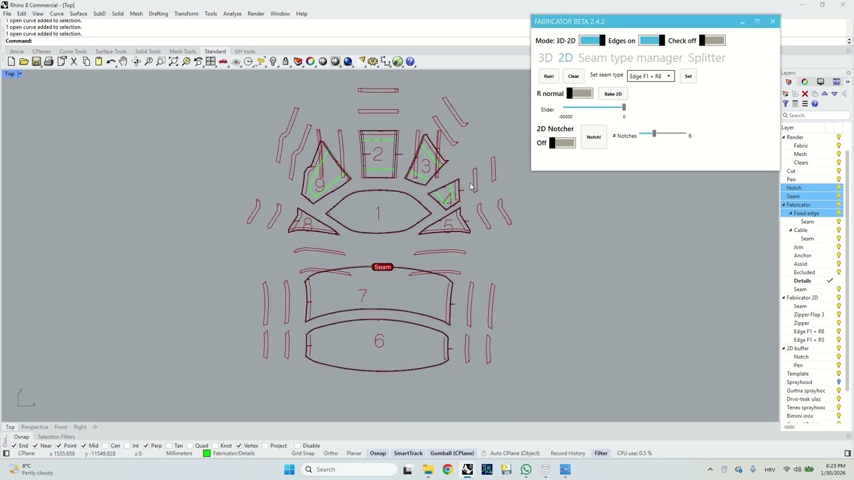The image size is (854, 480).
Task: Collapse the 2D buffer layer group
Action: pyautogui.click(x=784, y=348)
